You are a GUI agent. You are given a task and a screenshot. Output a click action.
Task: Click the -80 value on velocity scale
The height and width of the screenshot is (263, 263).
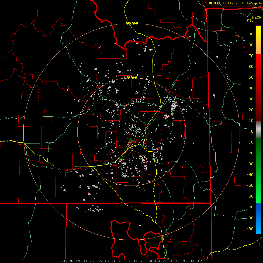pyautogui.click(x=250, y=218)
